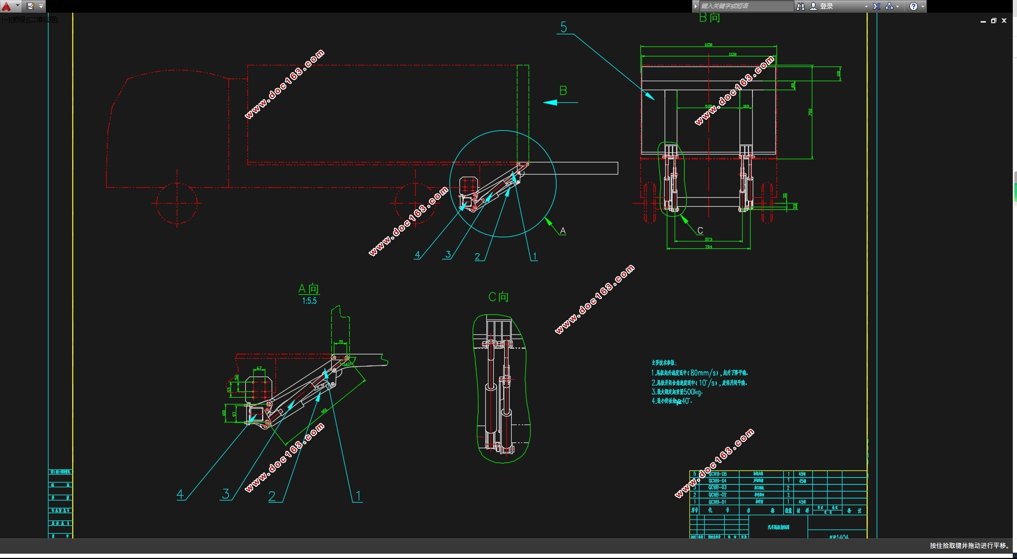
Task: Click the save-as disk with pencil icon
Action: pyautogui.click(x=31, y=6)
